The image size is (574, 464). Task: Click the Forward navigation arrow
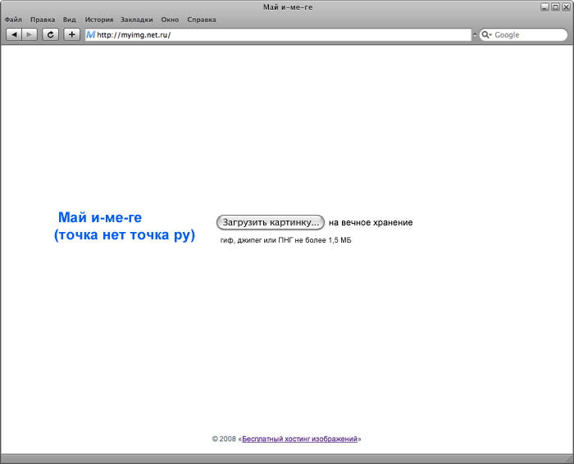pyautogui.click(x=30, y=34)
